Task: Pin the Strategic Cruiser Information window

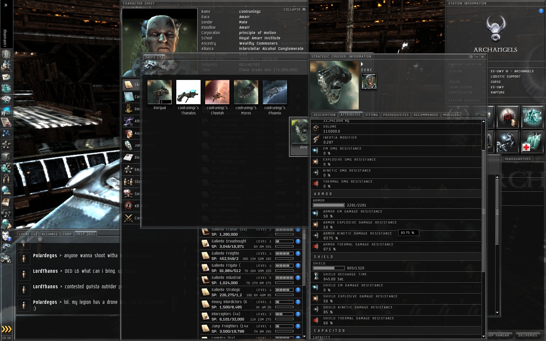Action: (x=471, y=56)
